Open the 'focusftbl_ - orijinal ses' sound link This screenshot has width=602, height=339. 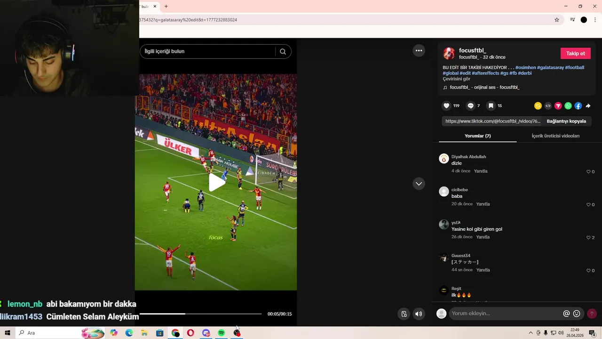484,87
